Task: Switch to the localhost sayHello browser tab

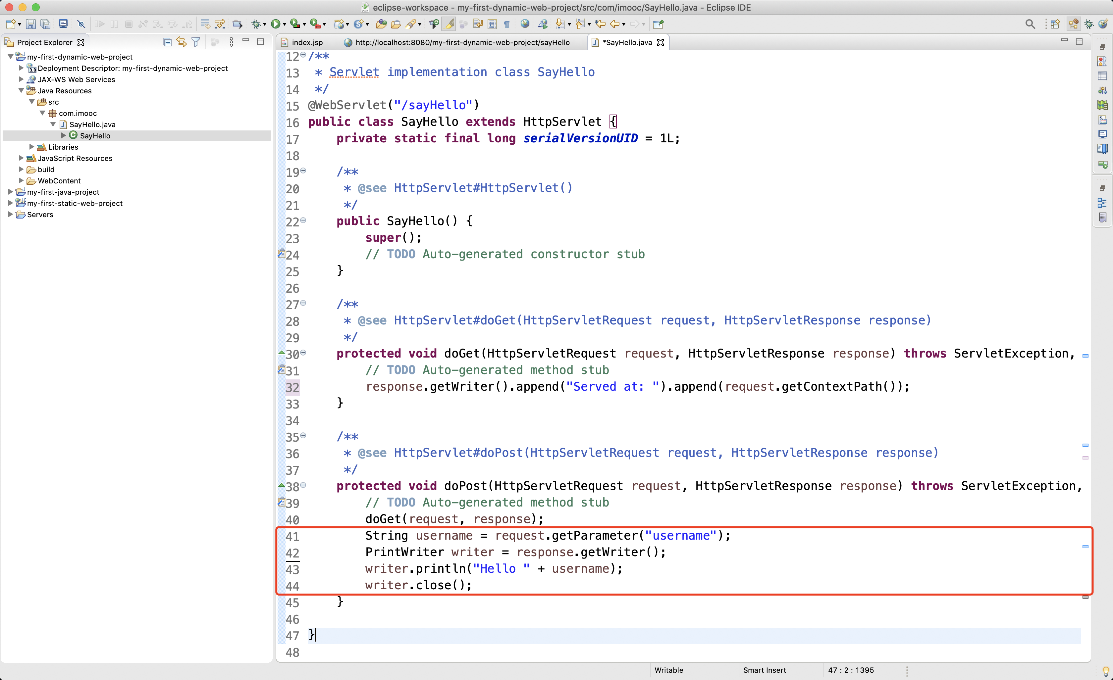Action: pyautogui.click(x=457, y=42)
